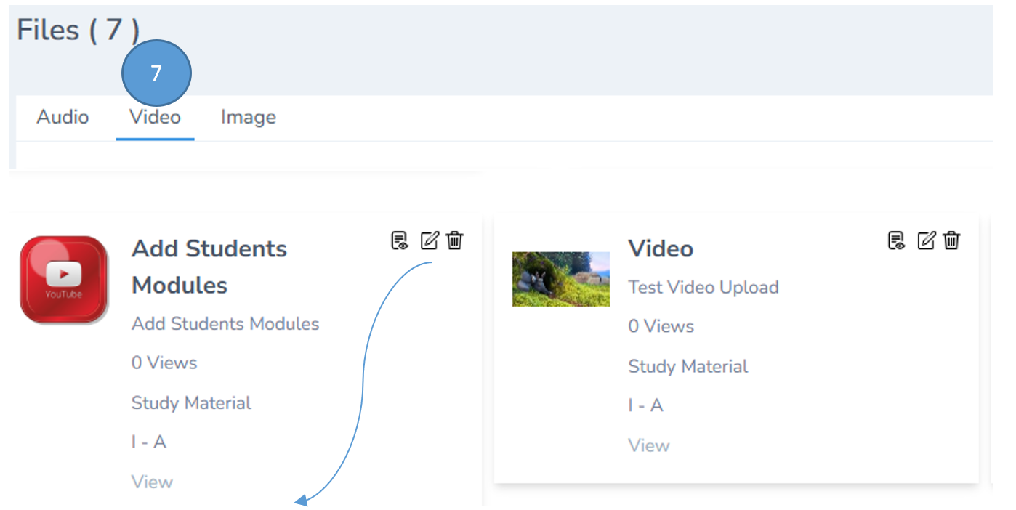Delete the Add Students Modules video
The image size is (1016, 510).
[x=454, y=240]
